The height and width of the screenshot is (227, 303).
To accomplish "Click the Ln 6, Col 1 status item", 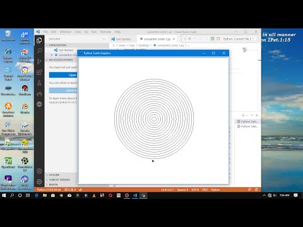I will click(x=167, y=190).
